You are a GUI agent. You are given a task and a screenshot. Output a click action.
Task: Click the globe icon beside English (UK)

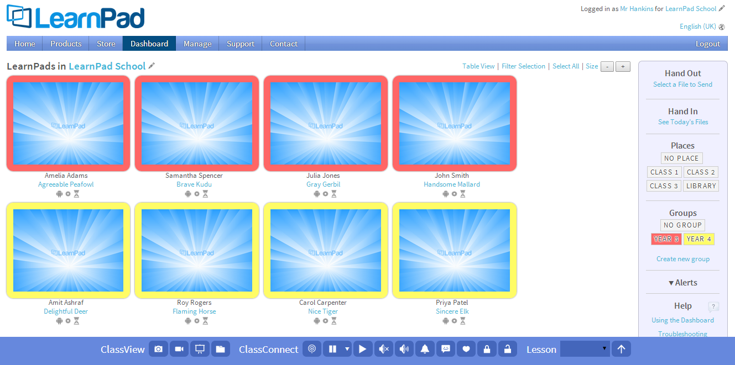722,27
